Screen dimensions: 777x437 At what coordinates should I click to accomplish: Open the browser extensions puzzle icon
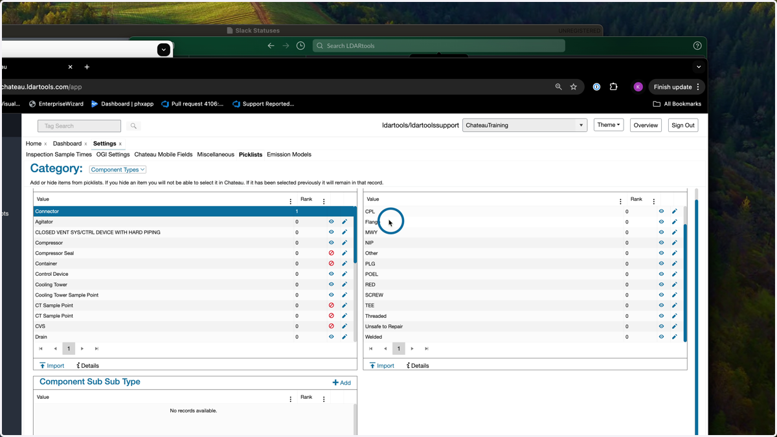[613, 87]
